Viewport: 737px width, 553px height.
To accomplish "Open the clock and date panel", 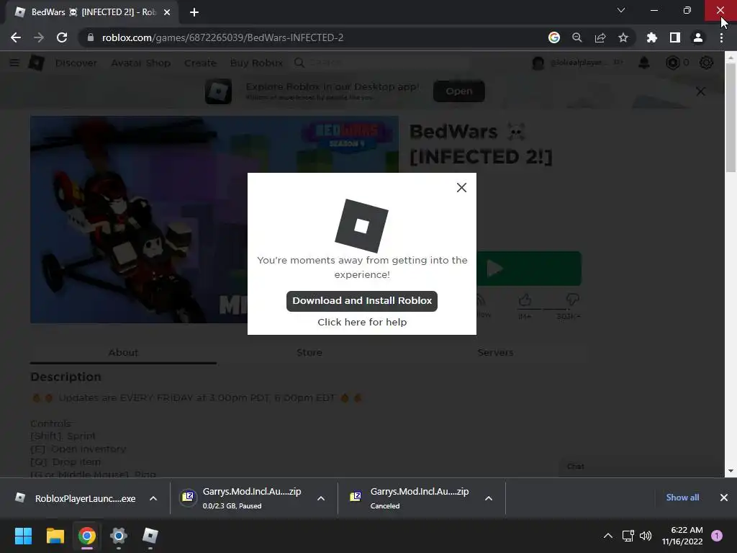I will [682, 536].
